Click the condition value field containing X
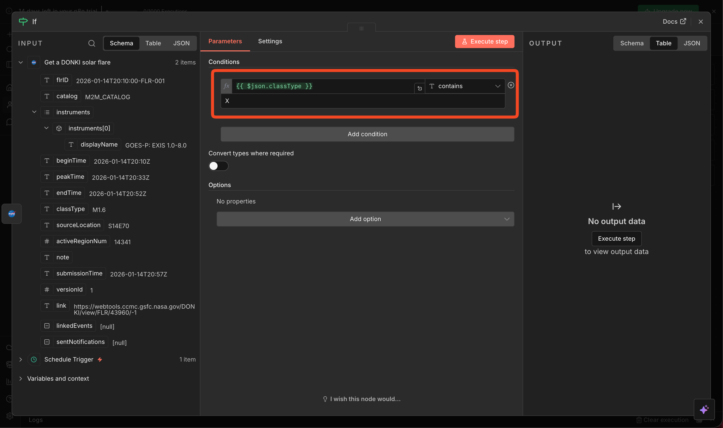 coord(362,101)
